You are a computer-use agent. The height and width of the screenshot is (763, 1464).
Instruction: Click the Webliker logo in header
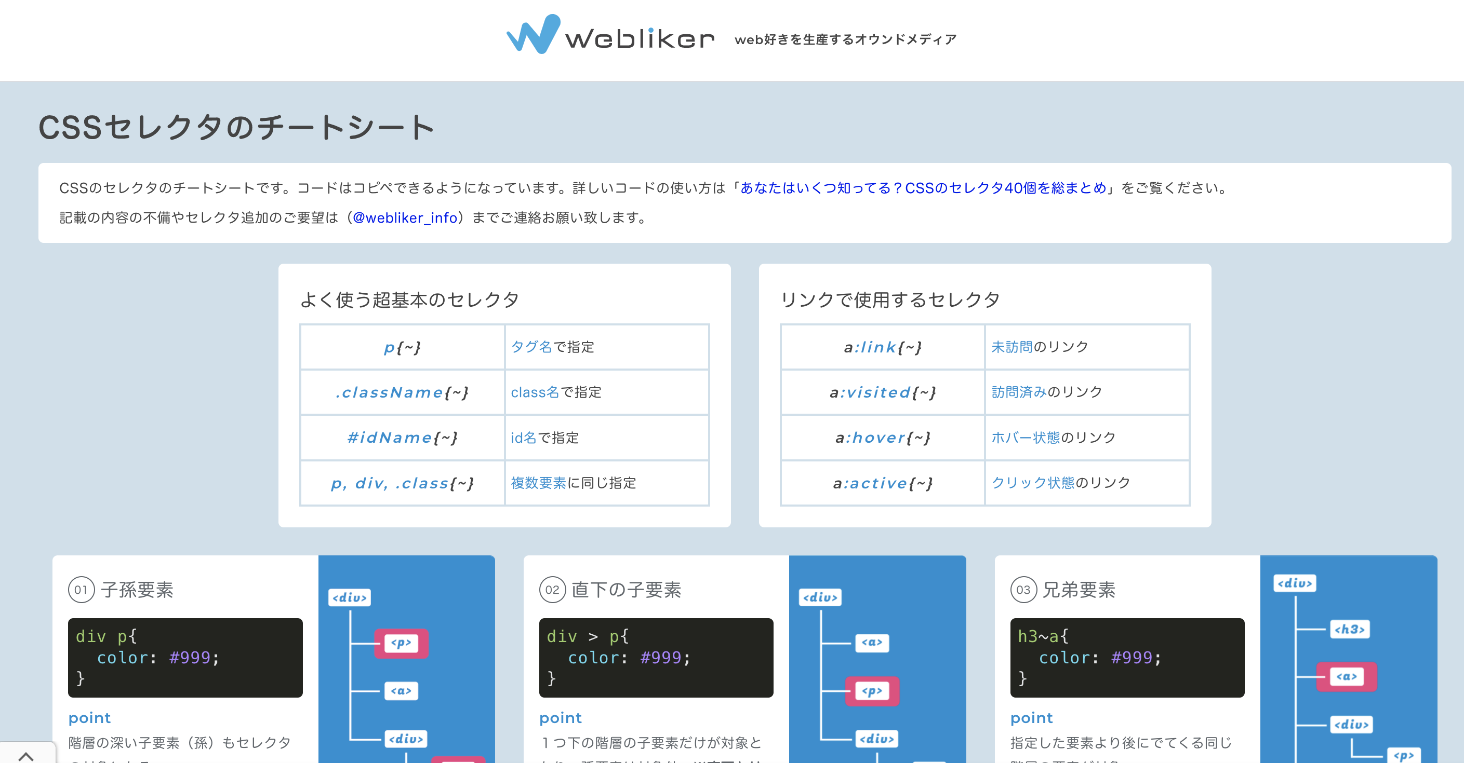(x=610, y=35)
